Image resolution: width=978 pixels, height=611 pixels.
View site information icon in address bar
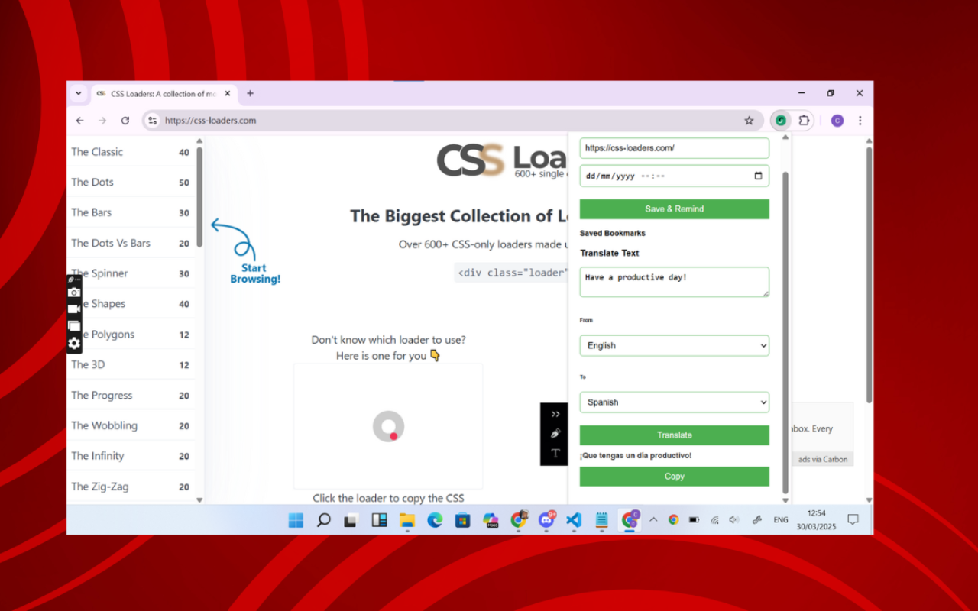click(152, 121)
